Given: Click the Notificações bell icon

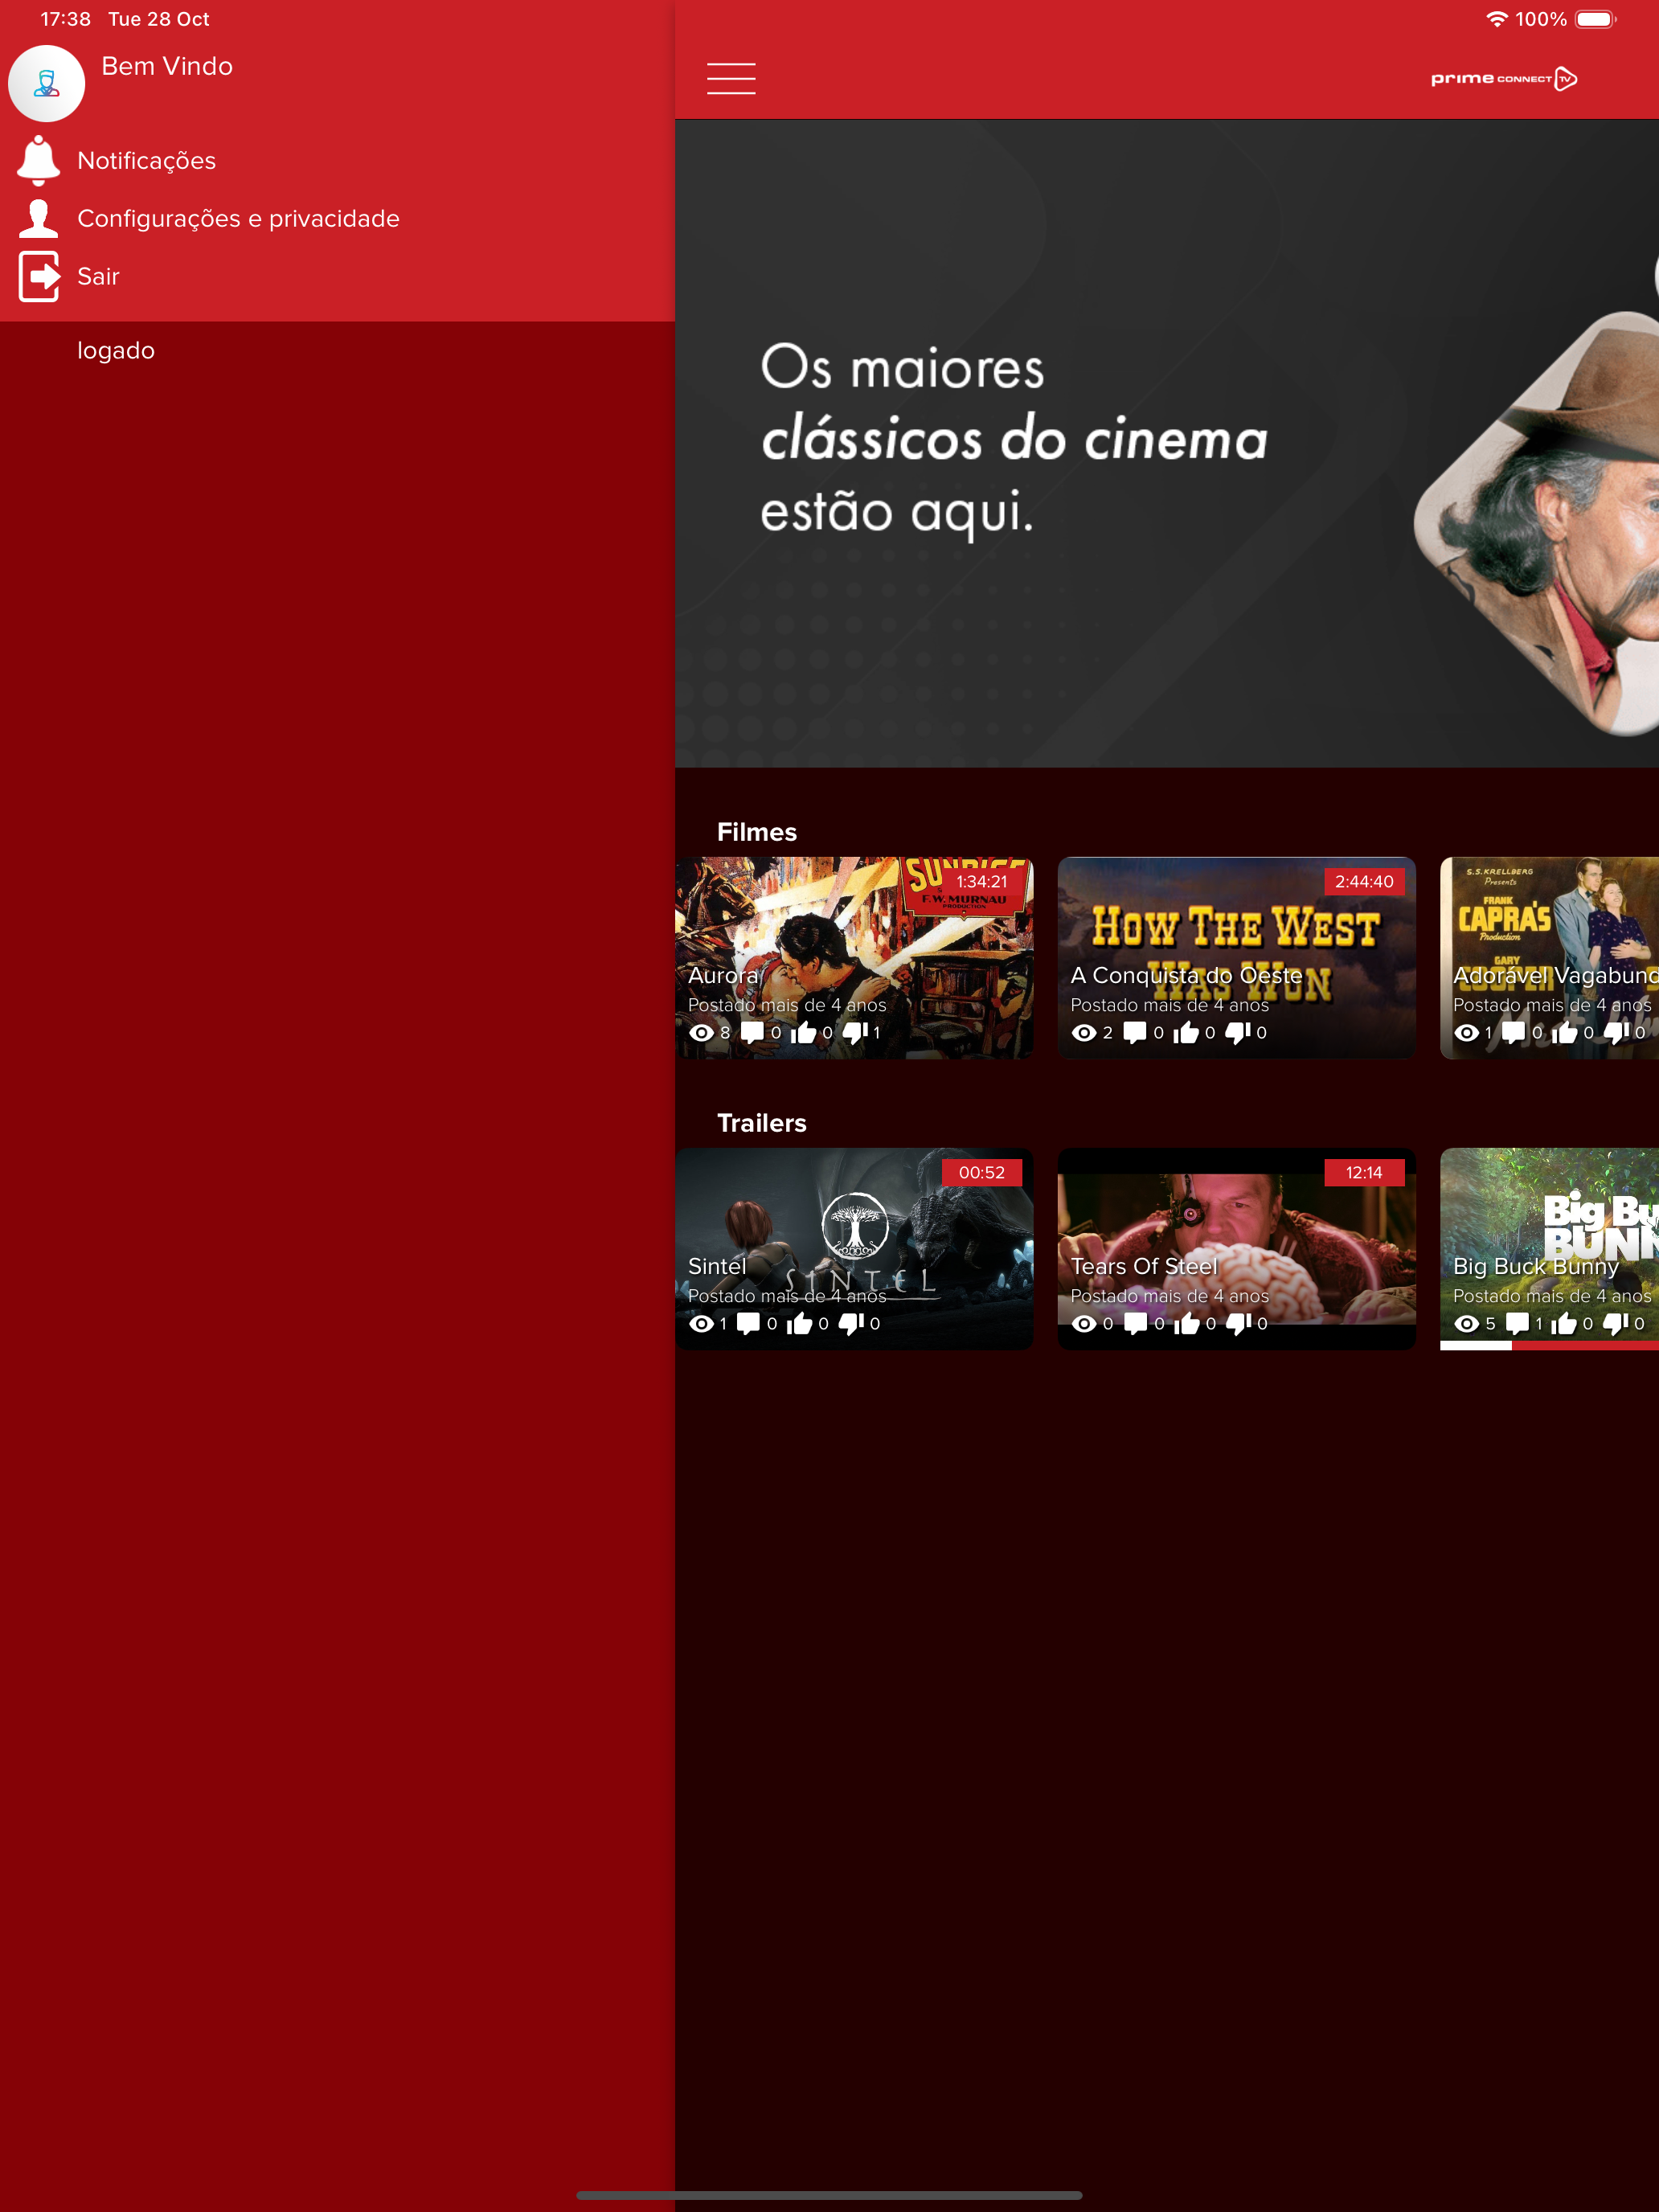Looking at the screenshot, I should point(38,160).
